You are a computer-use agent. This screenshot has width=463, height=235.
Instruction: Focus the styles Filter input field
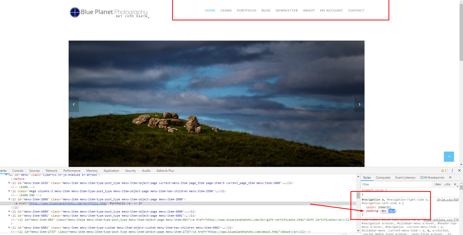click(397, 184)
